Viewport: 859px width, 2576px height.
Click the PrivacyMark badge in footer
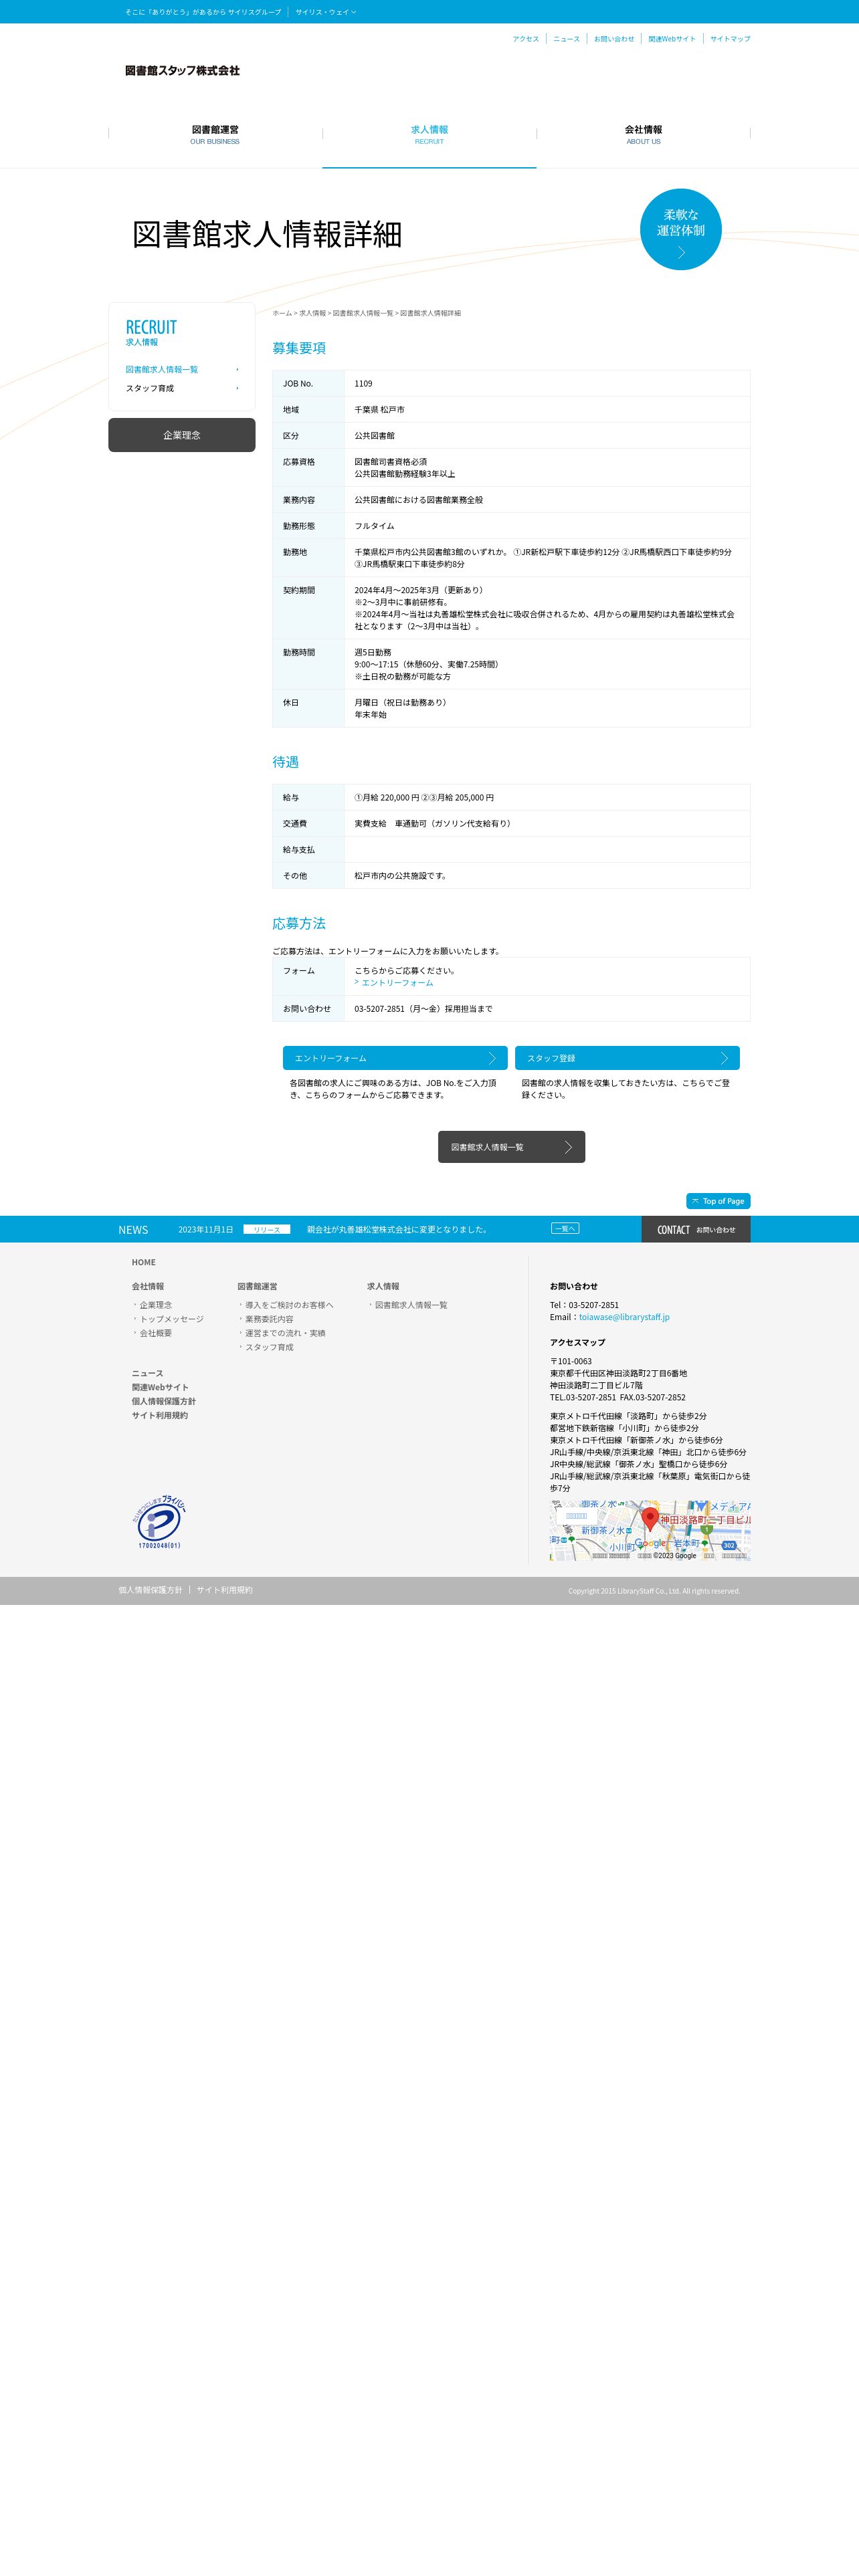pos(160,1521)
